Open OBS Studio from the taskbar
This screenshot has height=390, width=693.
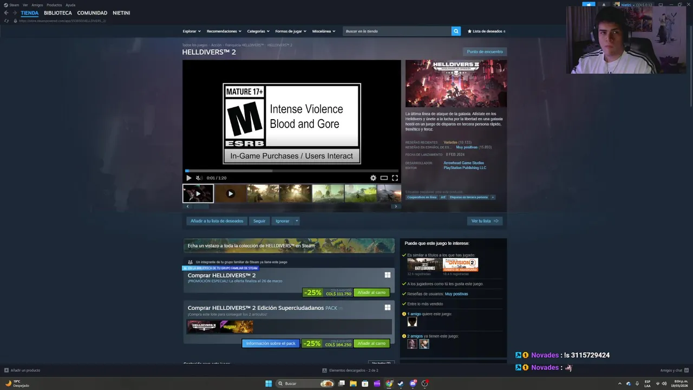tap(425, 383)
